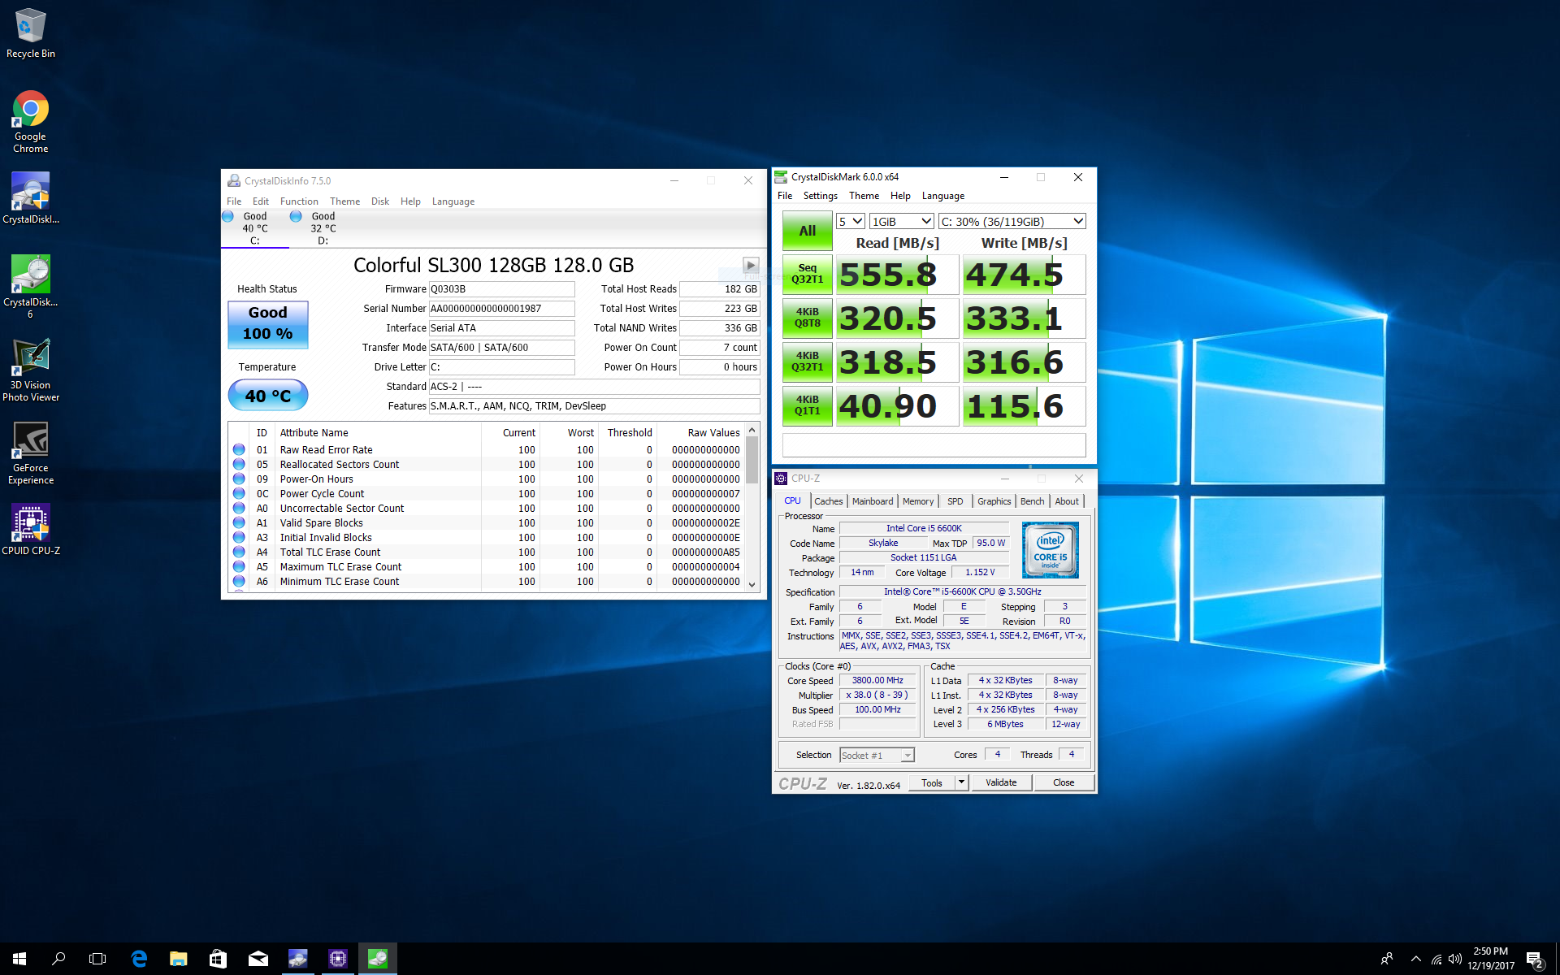The width and height of the screenshot is (1560, 975).
Task: Open Task View on the taskbar
Action: [x=97, y=959]
